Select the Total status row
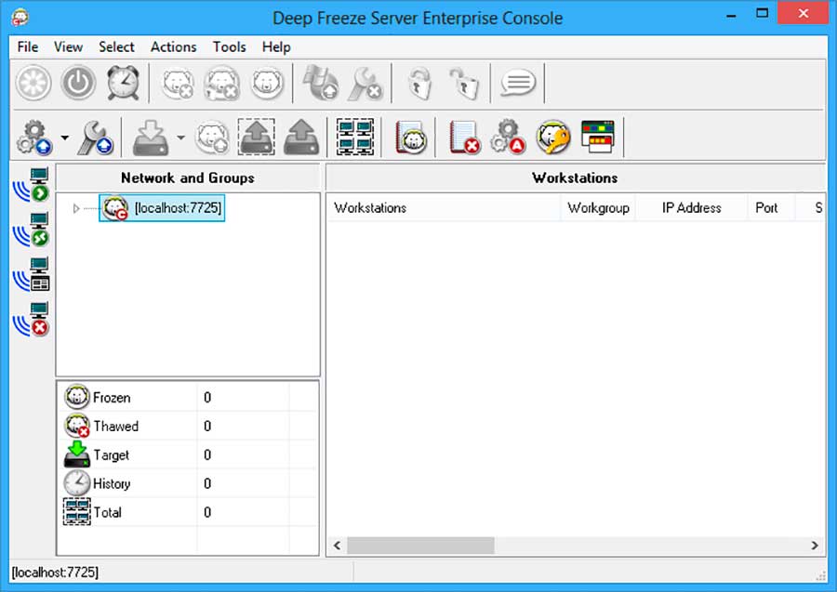 (x=188, y=512)
